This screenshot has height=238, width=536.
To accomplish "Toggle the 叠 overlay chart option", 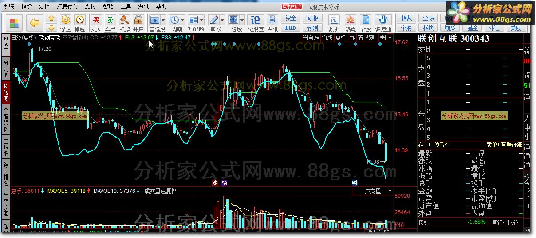I will (352, 38).
